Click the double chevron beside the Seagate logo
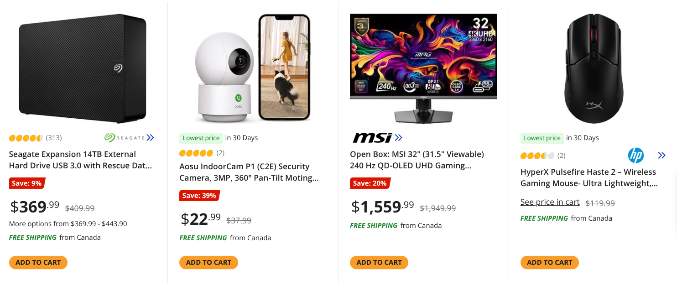Viewport: 677px width, 283px height. [x=150, y=137]
